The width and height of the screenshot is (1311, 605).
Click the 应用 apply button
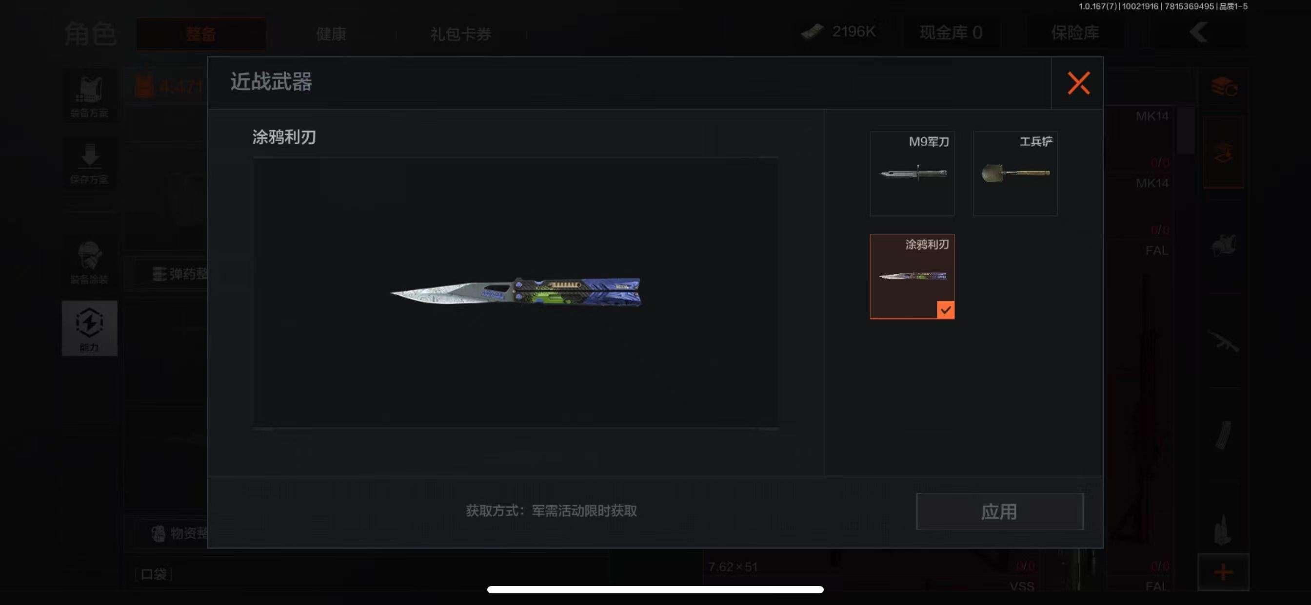tap(999, 511)
